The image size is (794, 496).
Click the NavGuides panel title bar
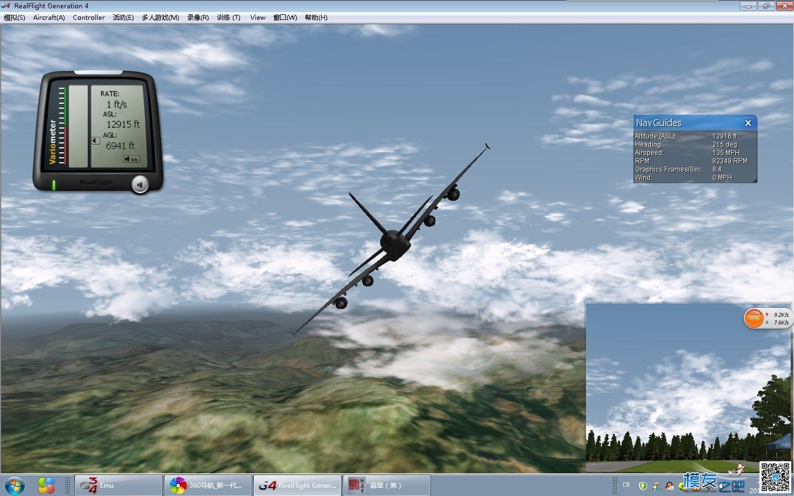[695, 122]
